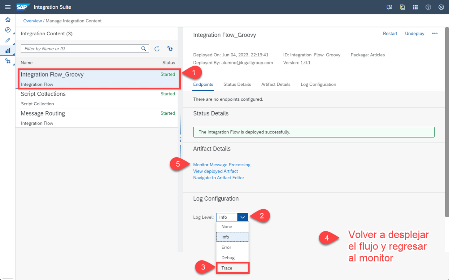Open Navigate to Artifact Editor link

click(219, 178)
